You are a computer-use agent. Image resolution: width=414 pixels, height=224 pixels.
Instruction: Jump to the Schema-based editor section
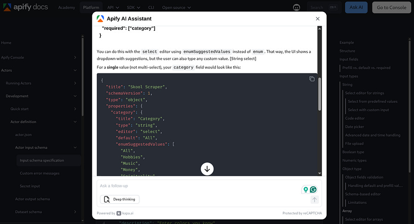(363, 194)
